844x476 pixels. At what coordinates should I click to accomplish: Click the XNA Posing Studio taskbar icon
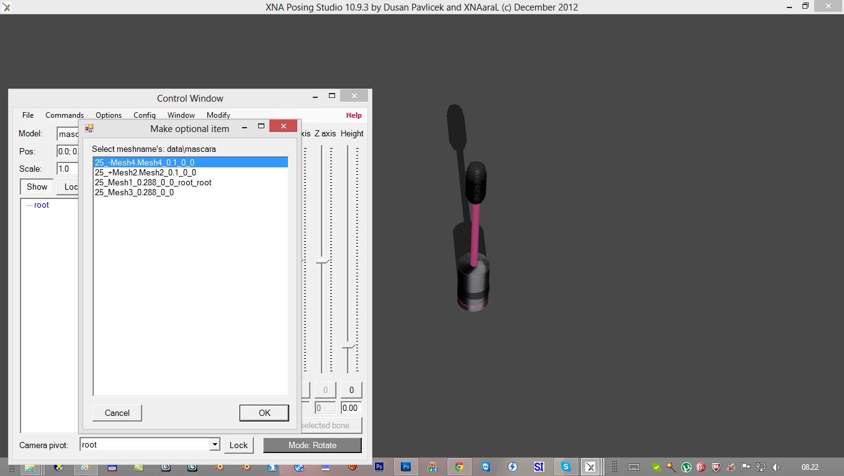point(591,467)
